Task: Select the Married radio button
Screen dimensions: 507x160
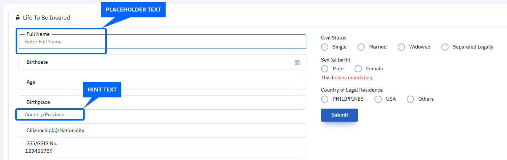Action: [x=361, y=47]
